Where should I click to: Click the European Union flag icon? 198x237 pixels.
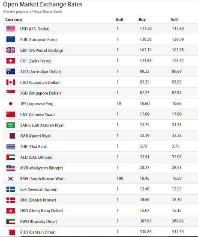coord(11,39)
